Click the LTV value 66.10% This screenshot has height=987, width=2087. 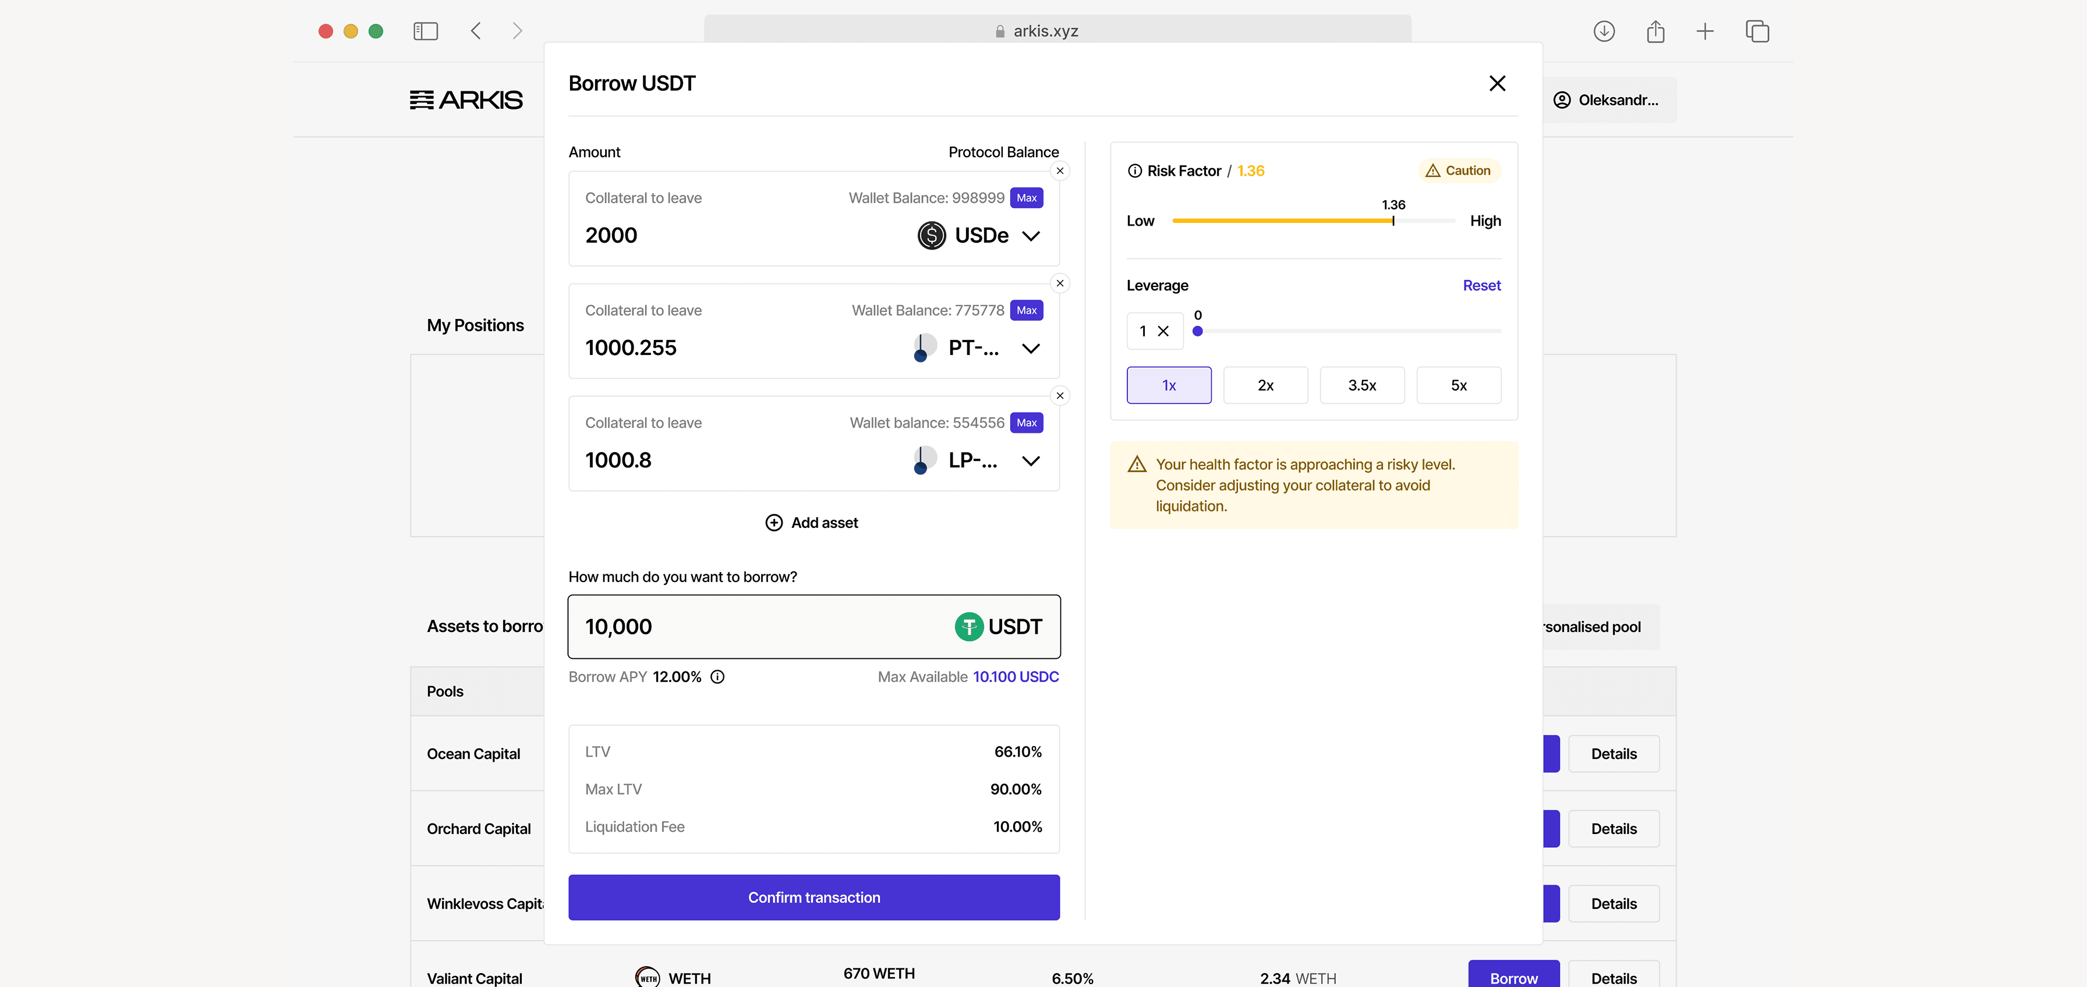(x=1018, y=751)
